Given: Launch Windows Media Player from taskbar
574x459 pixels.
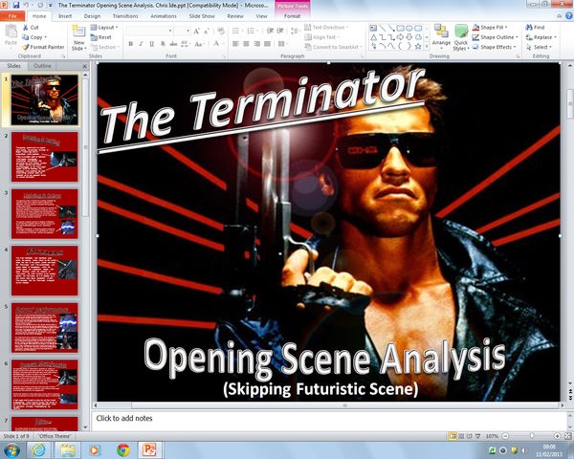Looking at the screenshot, I should tap(94, 450).
